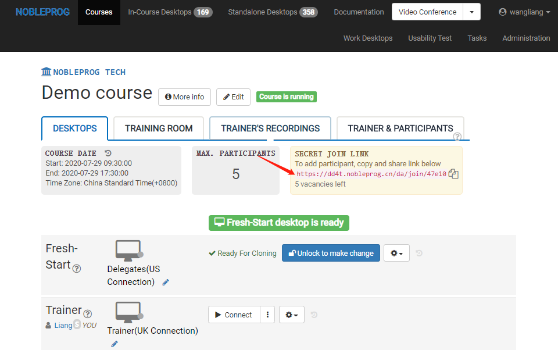Go to Work Desktops
The height and width of the screenshot is (350, 558).
[x=368, y=38]
